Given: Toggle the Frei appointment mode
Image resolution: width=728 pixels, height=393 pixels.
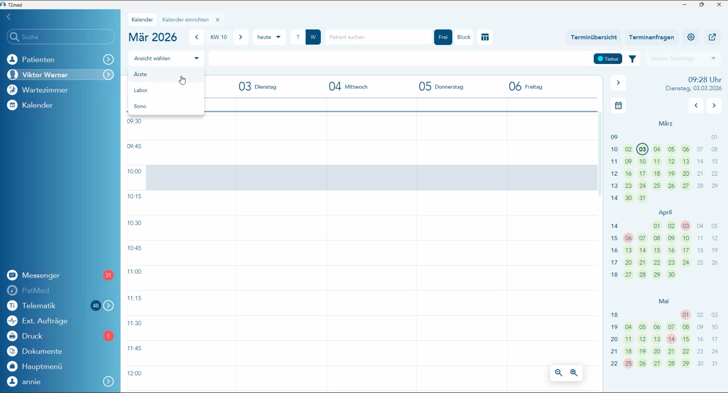Looking at the screenshot, I should coord(443,37).
